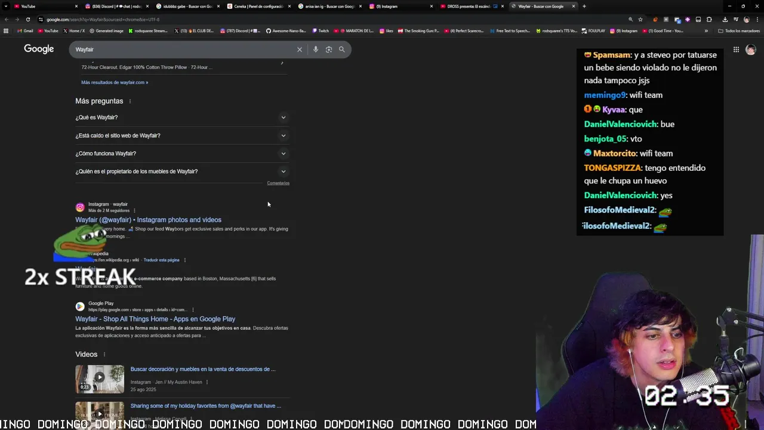Viewport: 764px width, 430px height.
Task: Open the Free Text to Speech bookmark
Action: point(510,30)
